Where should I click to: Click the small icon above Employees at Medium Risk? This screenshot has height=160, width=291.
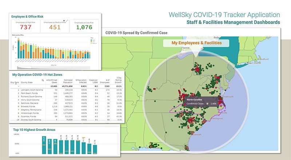[x=64, y=21]
